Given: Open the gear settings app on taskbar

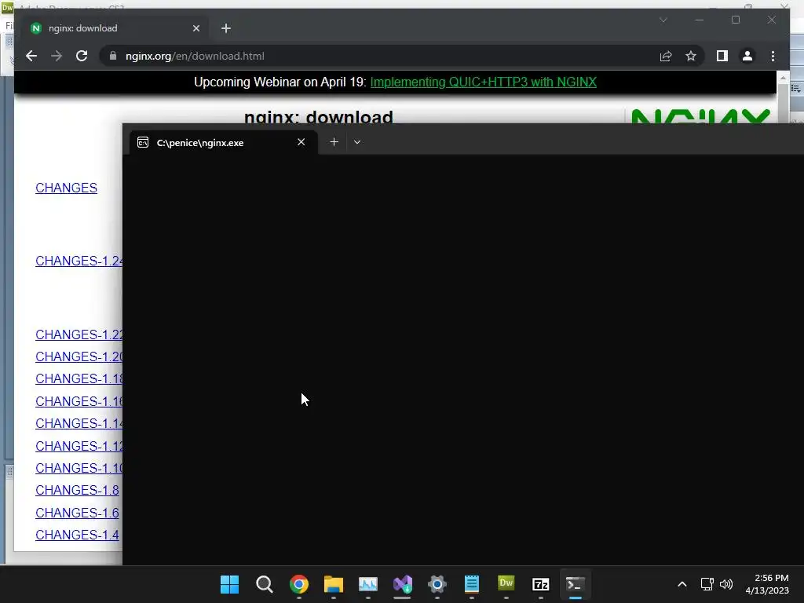Looking at the screenshot, I should tap(437, 584).
